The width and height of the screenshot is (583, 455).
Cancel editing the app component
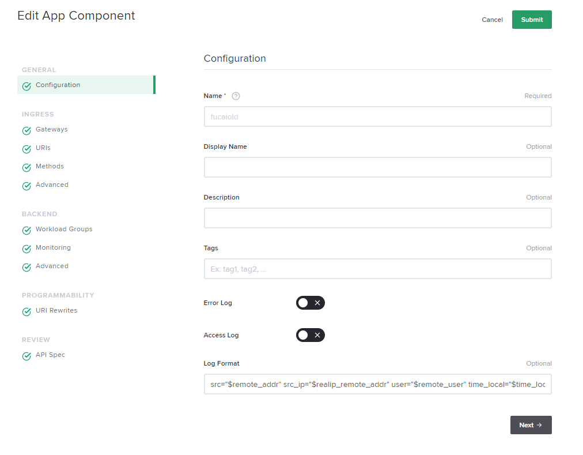tap(492, 20)
